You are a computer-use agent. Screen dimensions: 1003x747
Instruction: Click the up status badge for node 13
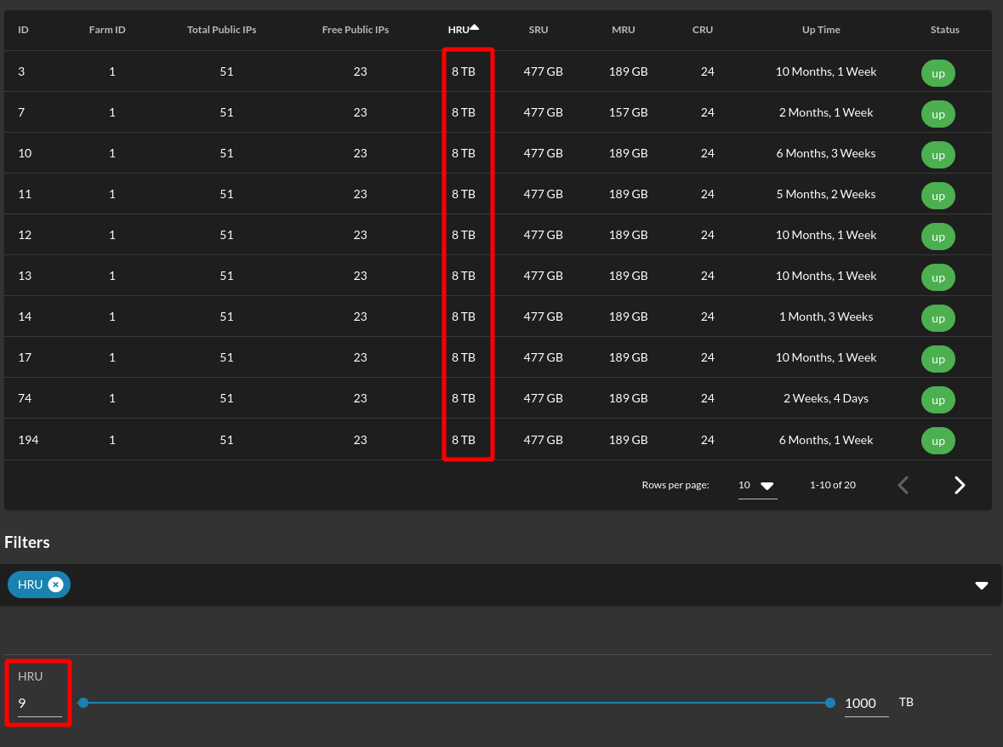pyautogui.click(x=937, y=277)
